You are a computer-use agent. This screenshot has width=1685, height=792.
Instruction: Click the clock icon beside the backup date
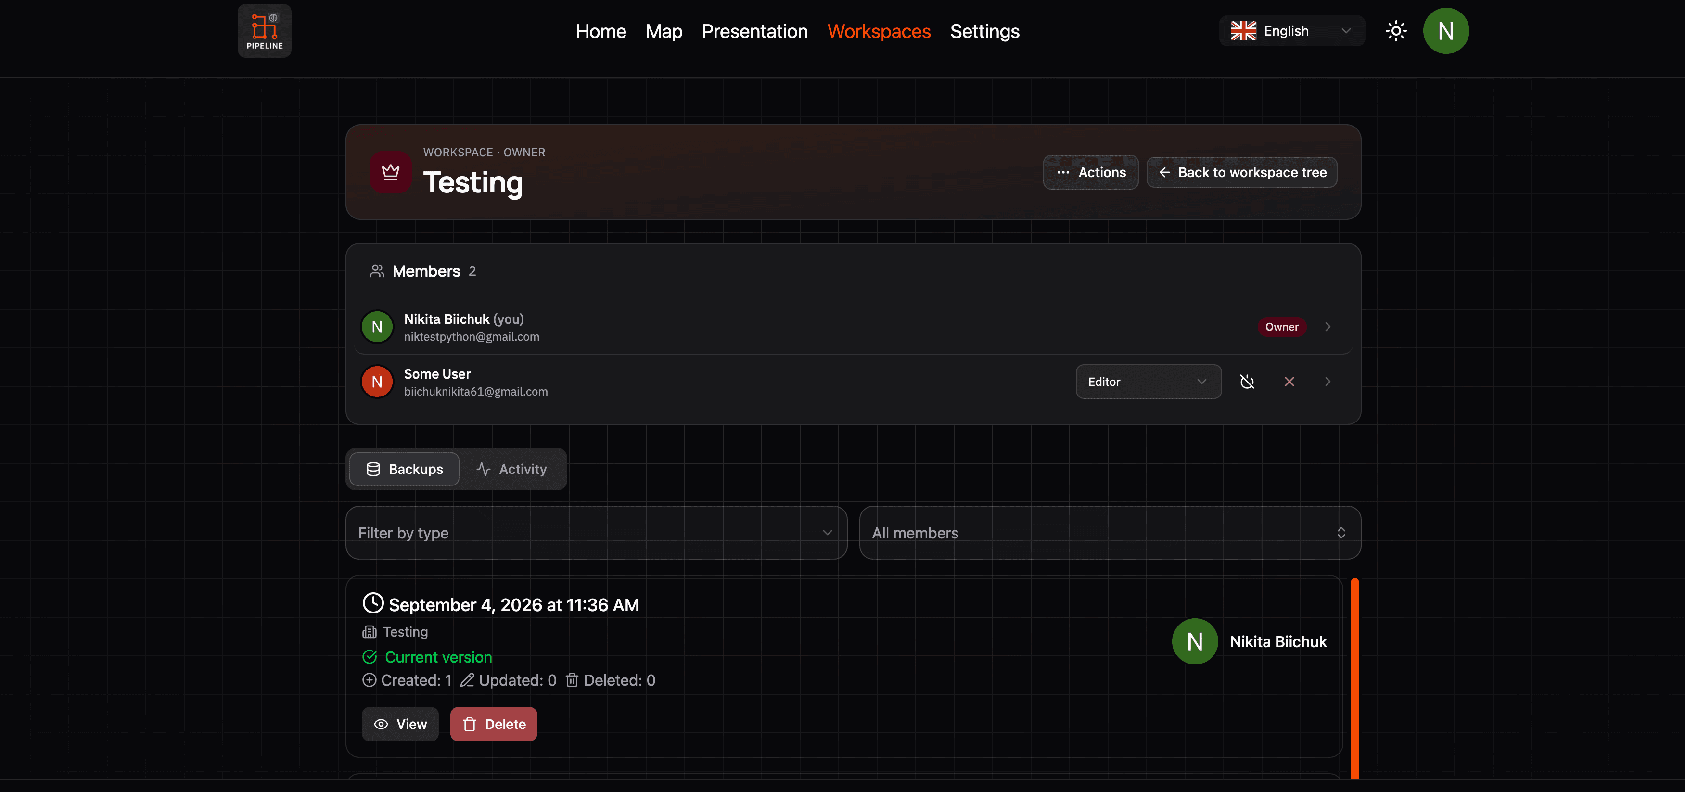coord(373,603)
